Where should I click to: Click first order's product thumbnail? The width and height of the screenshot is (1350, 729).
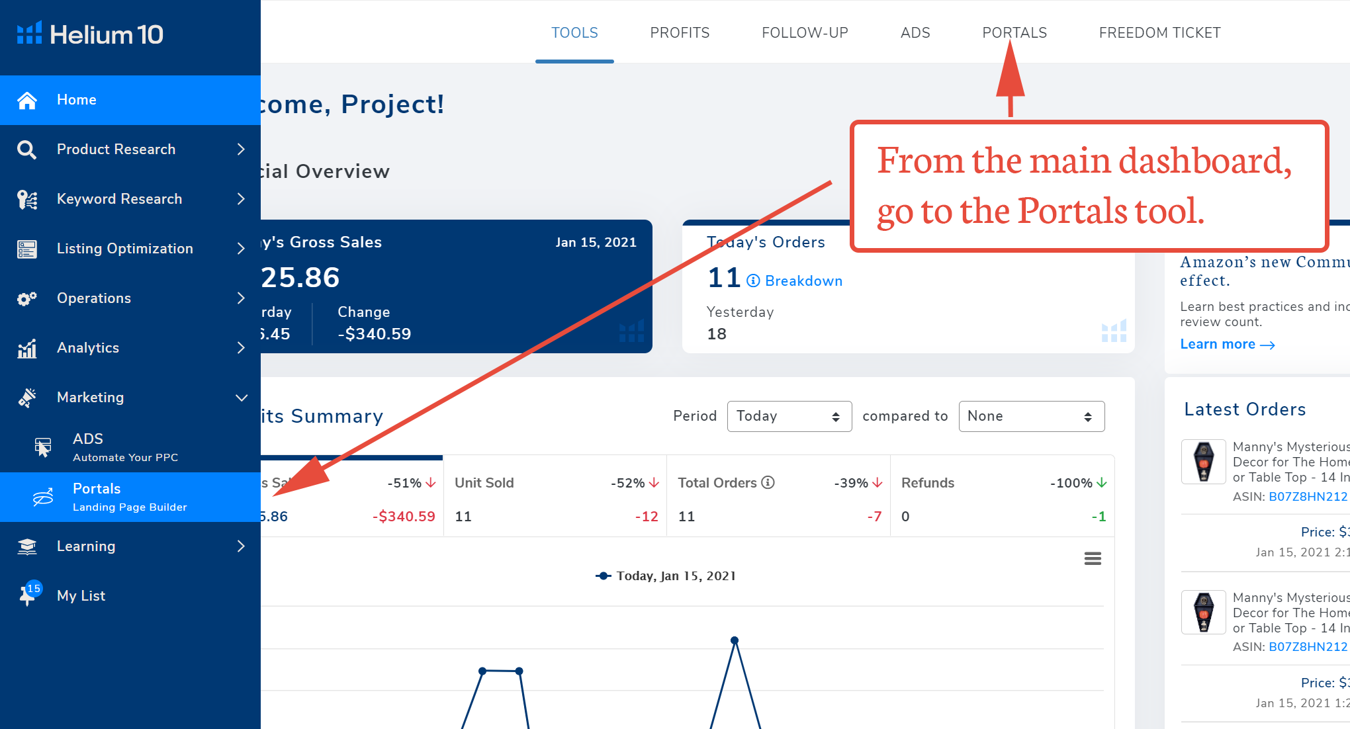[x=1203, y=462]
